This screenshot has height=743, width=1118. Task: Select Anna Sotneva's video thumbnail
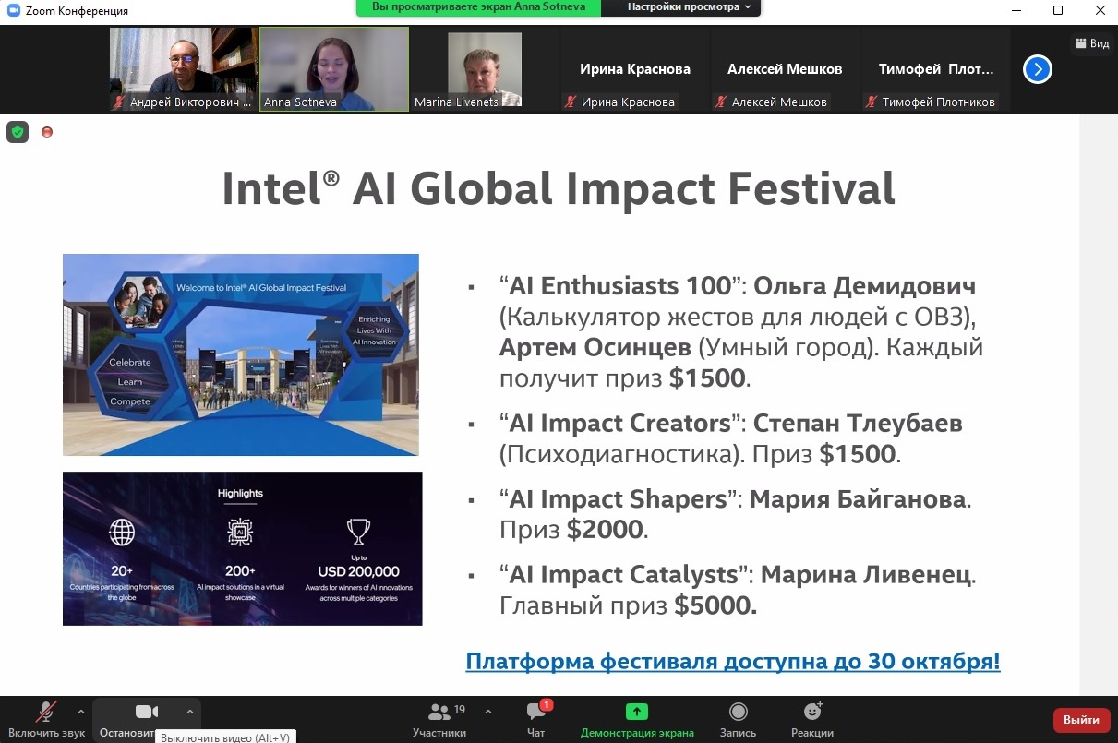coord(334,69)
